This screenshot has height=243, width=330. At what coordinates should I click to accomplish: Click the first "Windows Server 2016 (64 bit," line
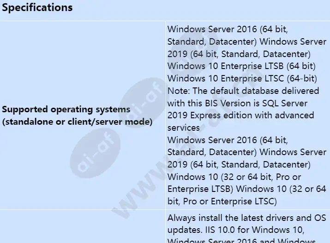[x=228, y=29]
